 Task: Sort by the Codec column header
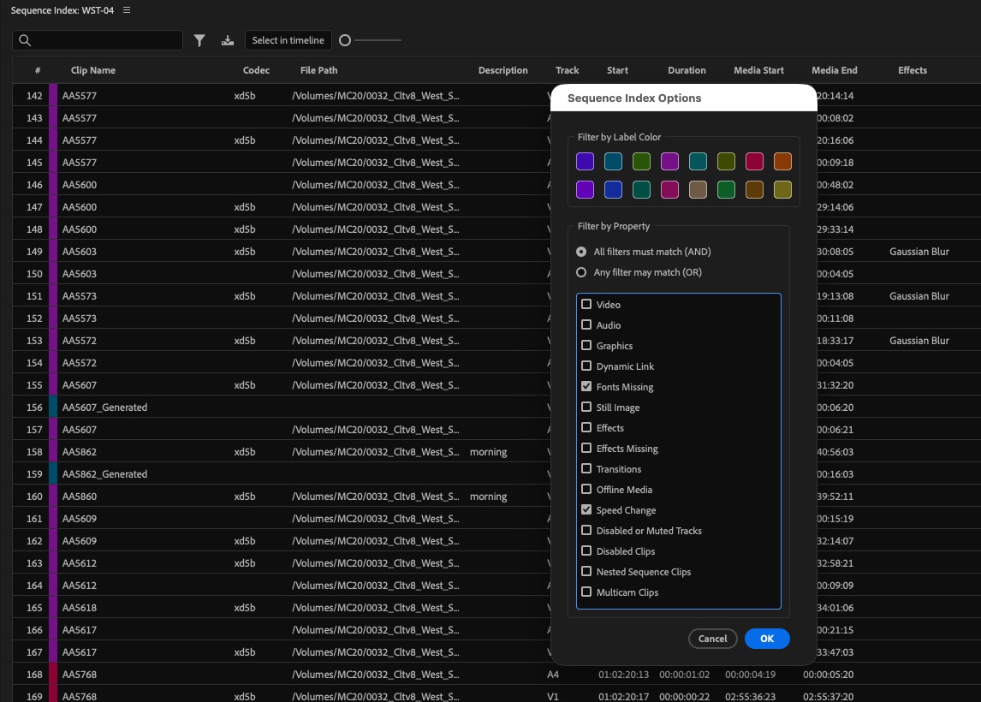[x=256, y=70]
